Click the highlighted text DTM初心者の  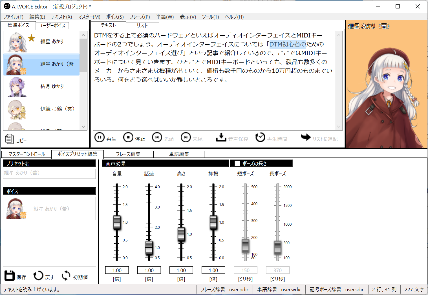(x=288, y=44)
